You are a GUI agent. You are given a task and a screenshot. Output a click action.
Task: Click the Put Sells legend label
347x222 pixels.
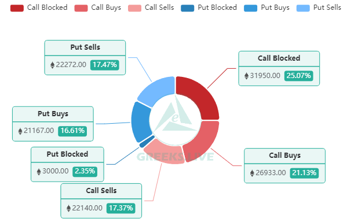tap(327, 8)
